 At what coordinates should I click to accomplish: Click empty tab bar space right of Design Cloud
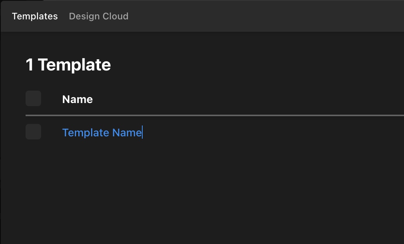(x=265, y=16)
